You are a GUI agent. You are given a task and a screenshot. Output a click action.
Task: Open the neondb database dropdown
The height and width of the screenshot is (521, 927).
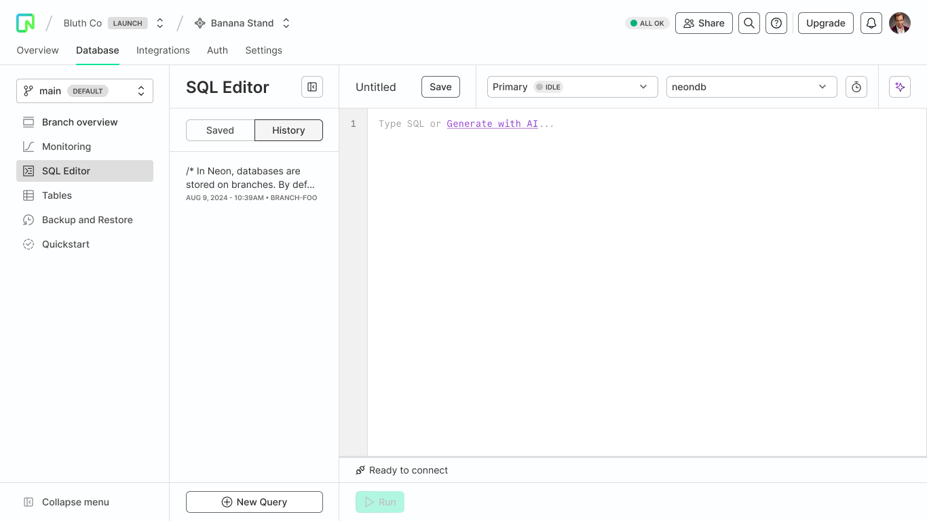pyautogui.click(x=751, y=87)
